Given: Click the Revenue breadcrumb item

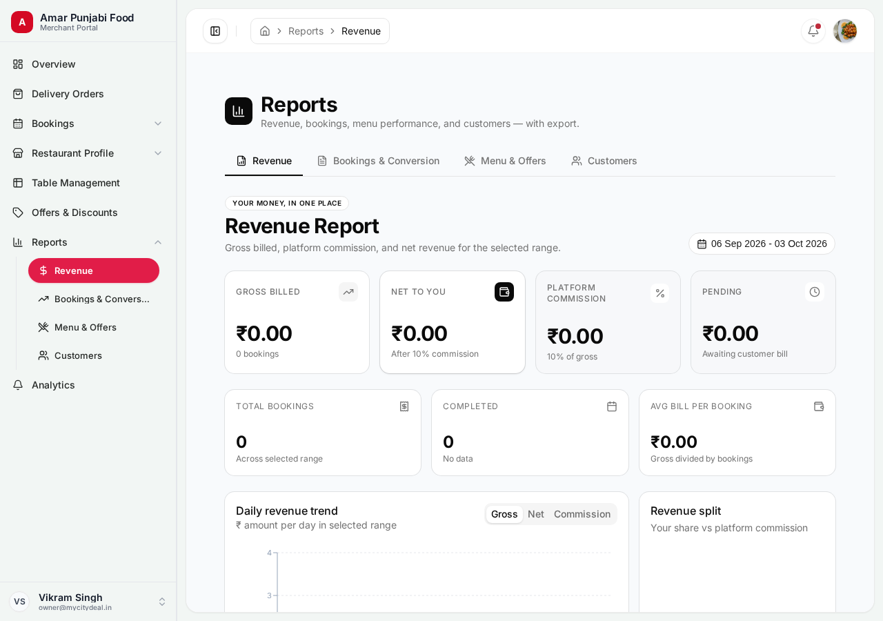Looking at the screenshot, I should 361,31.
